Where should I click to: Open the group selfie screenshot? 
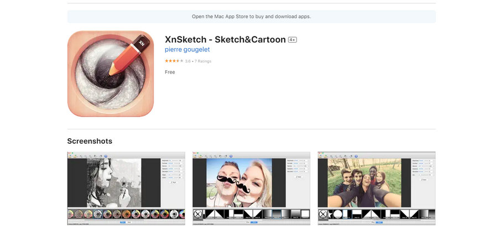pos(377,189)
